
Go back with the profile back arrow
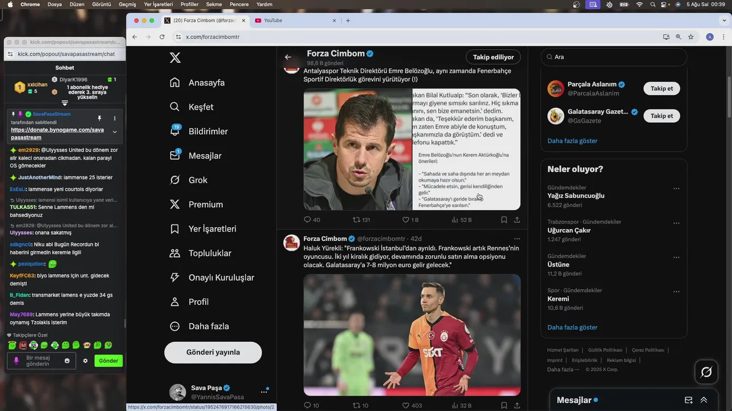pos(288,57)
